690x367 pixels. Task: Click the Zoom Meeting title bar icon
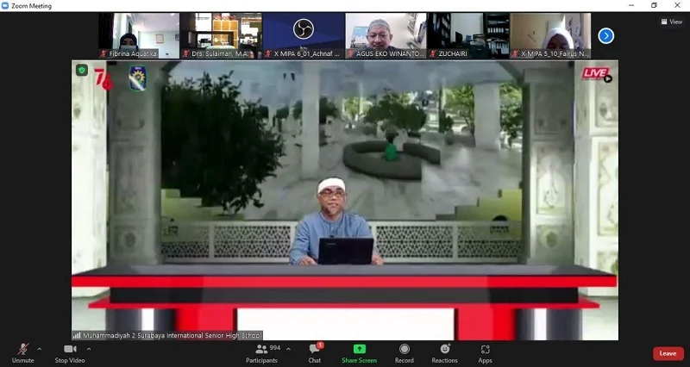coord(5,6)
